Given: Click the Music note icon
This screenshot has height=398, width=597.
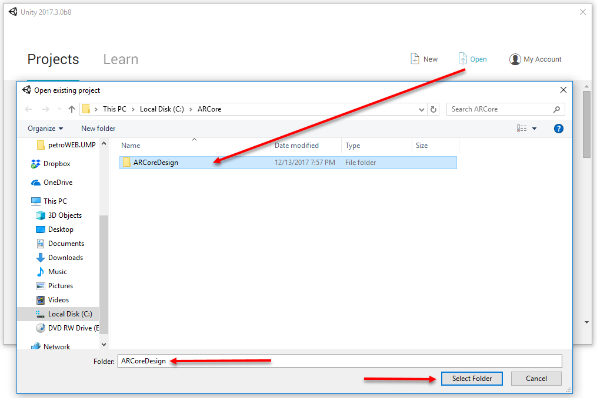Looking at the screenshot, I should click(41, 272).
